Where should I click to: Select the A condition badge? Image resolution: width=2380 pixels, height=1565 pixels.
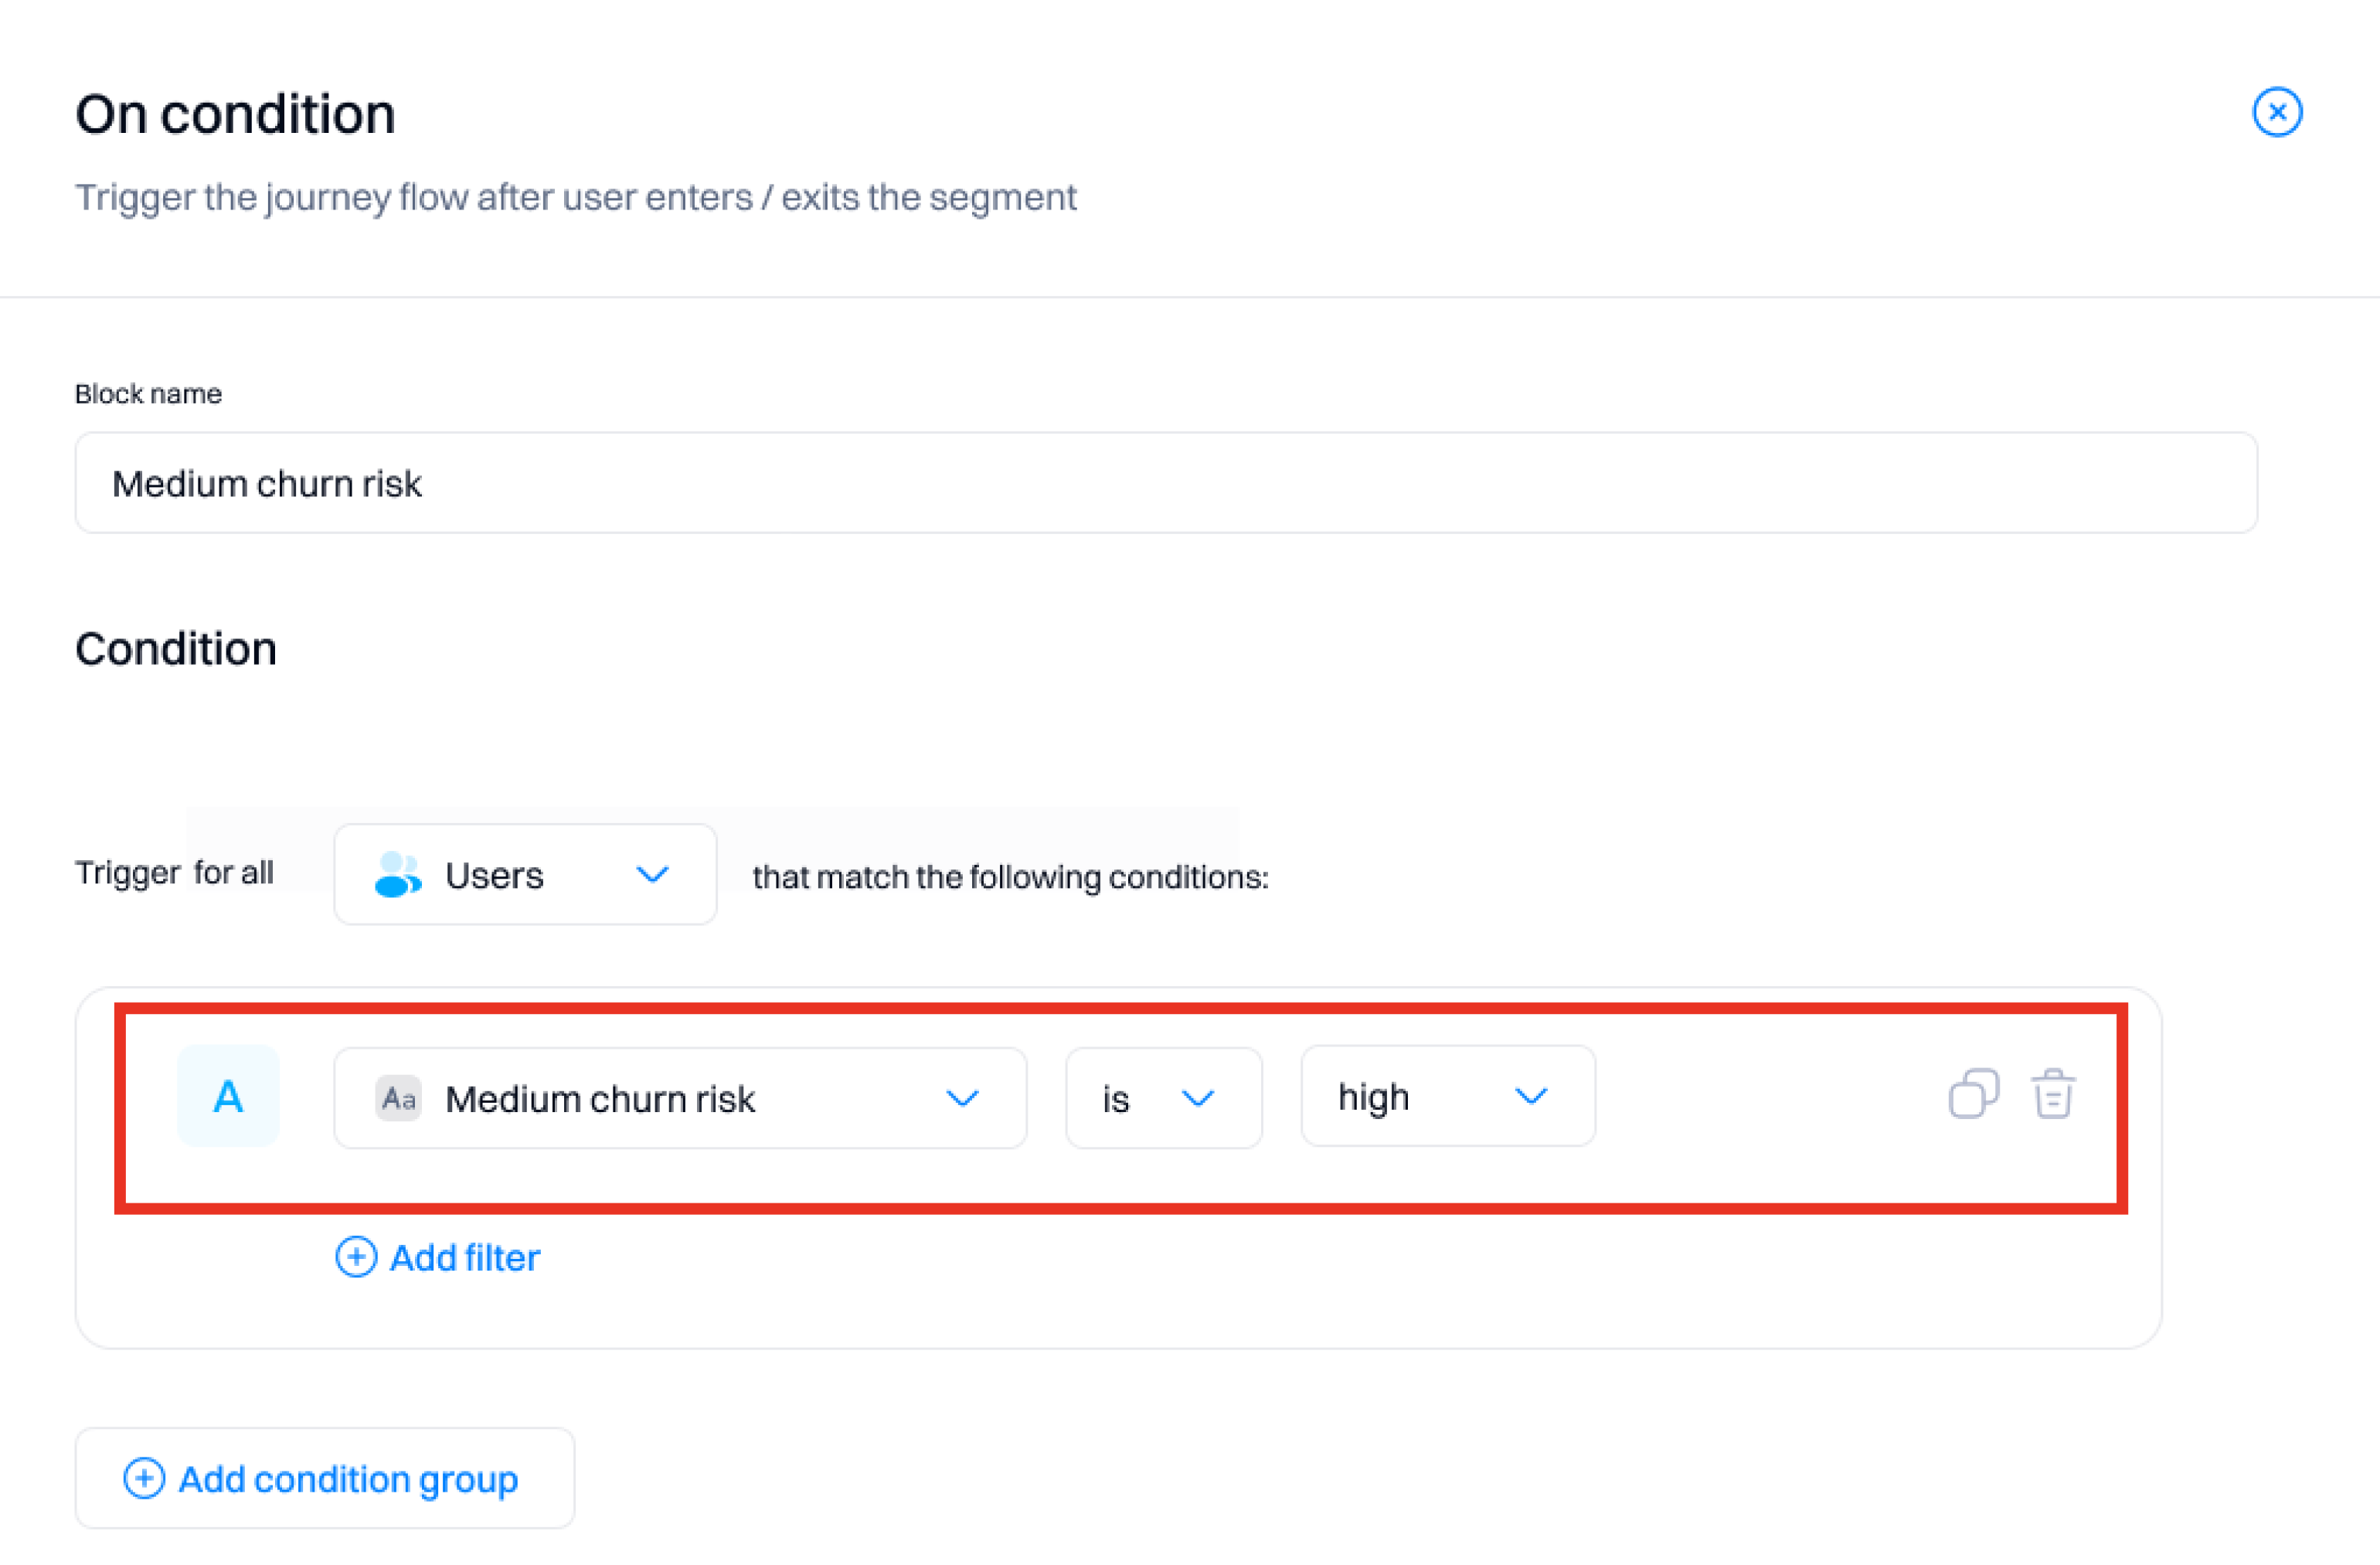click(x=228, y=1096)
